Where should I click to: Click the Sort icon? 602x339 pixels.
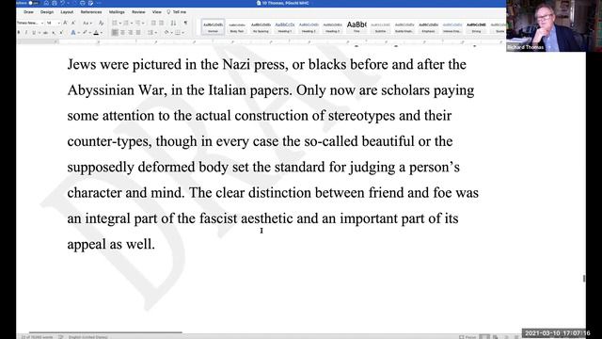click(173, 23)
